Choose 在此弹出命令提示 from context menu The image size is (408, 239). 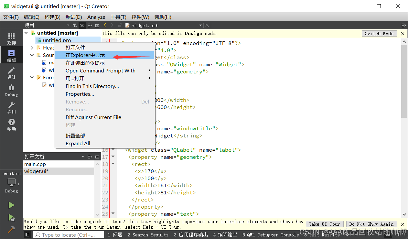(x=104, y=63)
